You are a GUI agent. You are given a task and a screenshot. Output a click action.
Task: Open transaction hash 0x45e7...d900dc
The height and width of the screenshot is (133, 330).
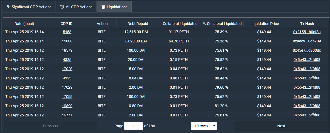307,50
